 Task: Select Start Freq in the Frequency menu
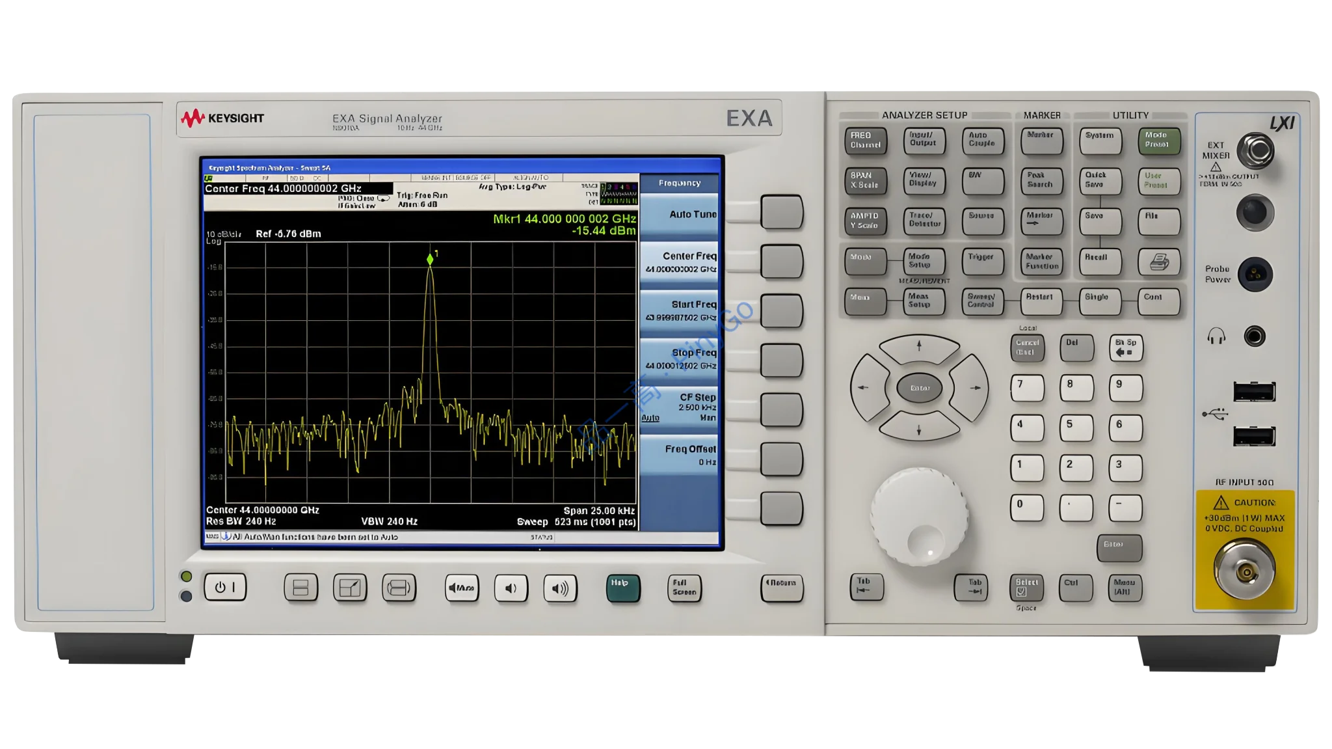tap(679, 311)
